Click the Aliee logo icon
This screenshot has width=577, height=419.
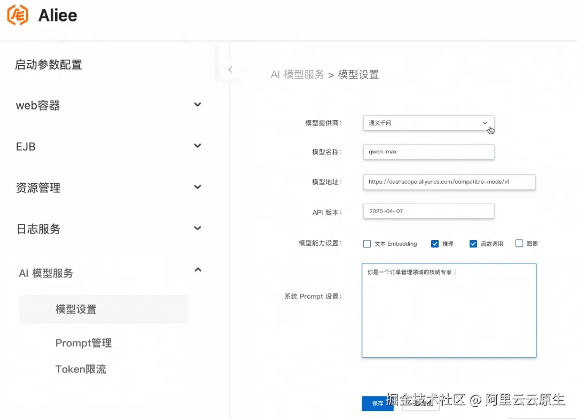tap(17, 15)
